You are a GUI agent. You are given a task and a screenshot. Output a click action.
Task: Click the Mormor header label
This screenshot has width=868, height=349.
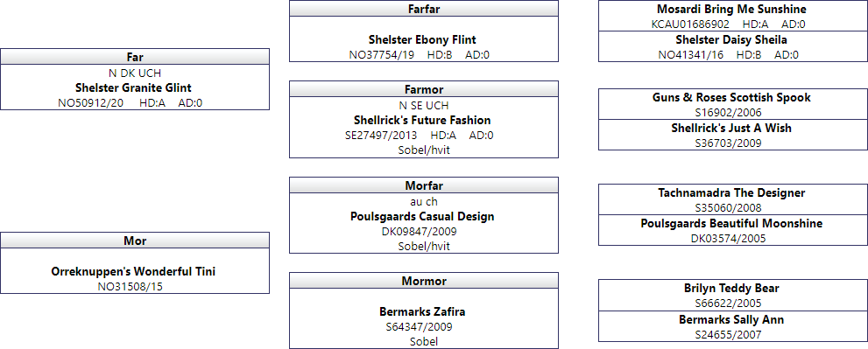coord(423,281)
